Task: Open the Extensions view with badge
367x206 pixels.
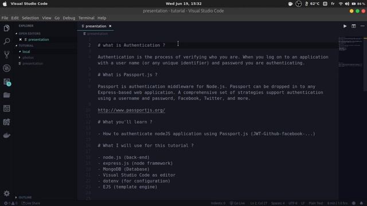Action: click(x=7, y=82)
